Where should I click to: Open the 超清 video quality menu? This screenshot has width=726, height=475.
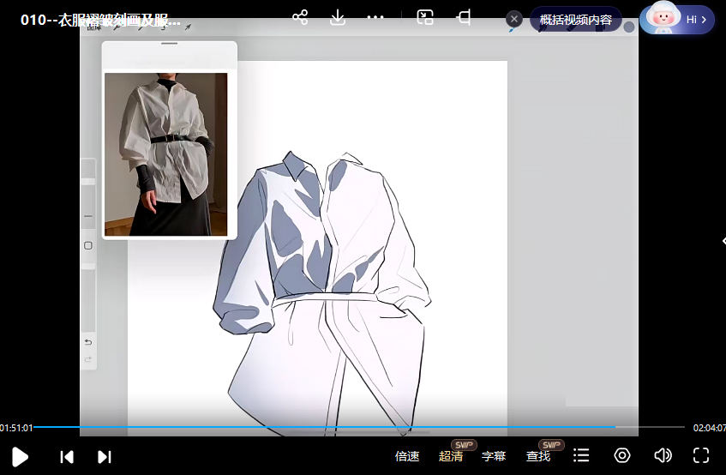coord(451,456)
